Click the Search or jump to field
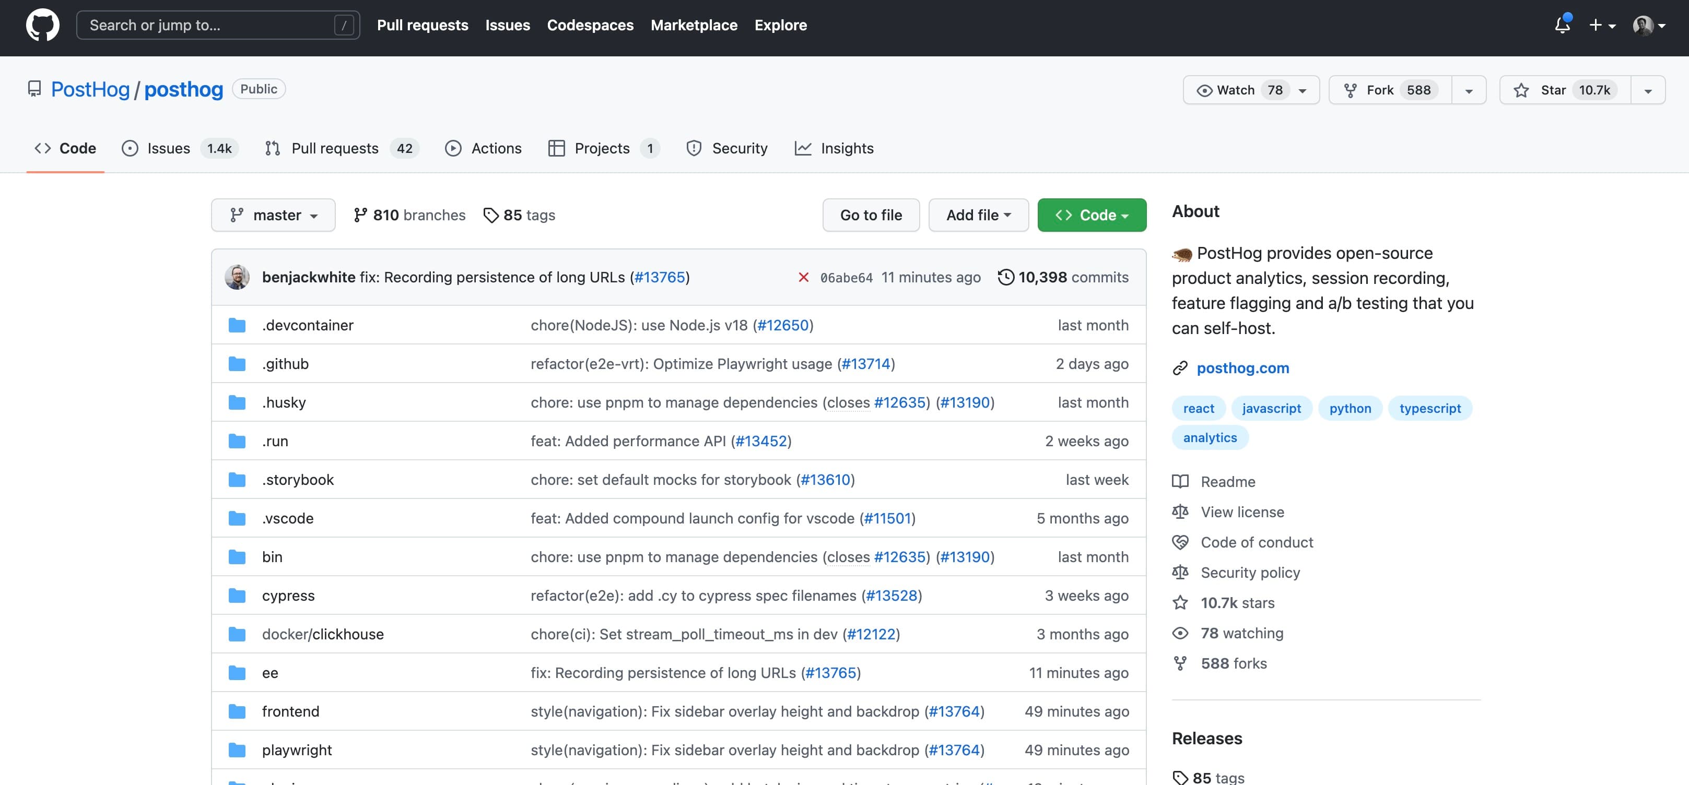1689x785 pixels. (x=218, y=25)
